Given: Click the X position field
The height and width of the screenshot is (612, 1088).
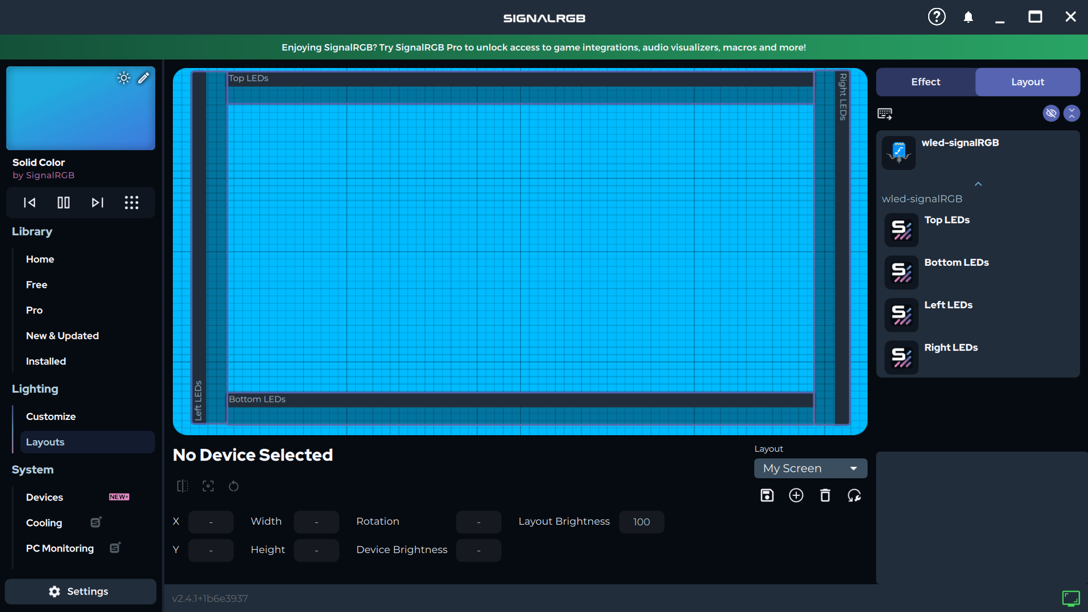Looking at the screenshot, I should (211, 522).
